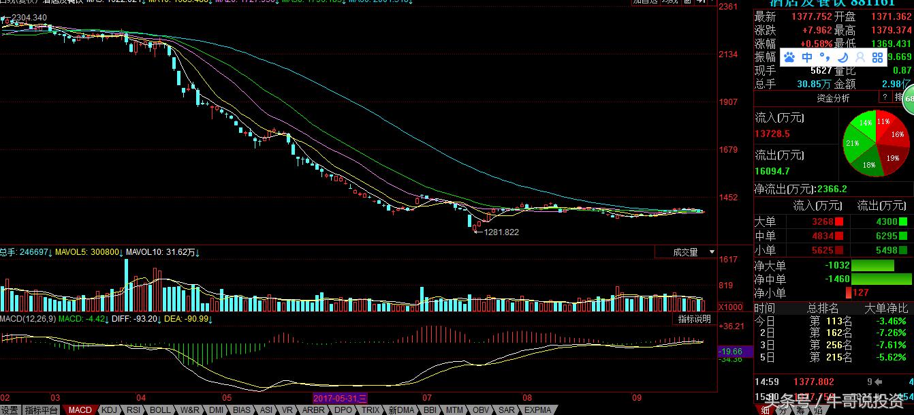This screenshot has width=914, height=415.
Task: Click the green 净大单 -1032 bar
Action: click(x=872, y=266)
